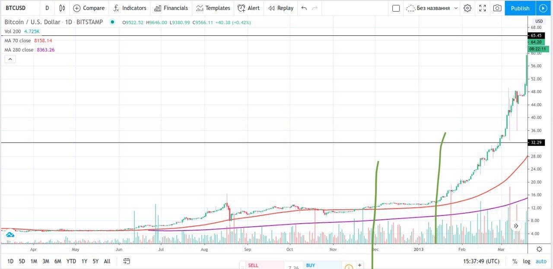Toggle auto scale mode

pos(541,261)
